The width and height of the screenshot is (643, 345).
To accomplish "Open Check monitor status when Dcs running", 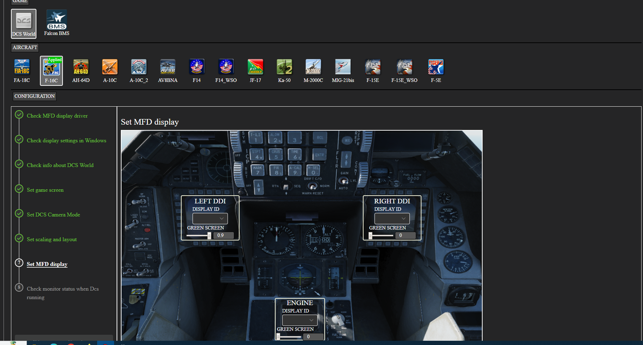I will (x=63, y=293).
